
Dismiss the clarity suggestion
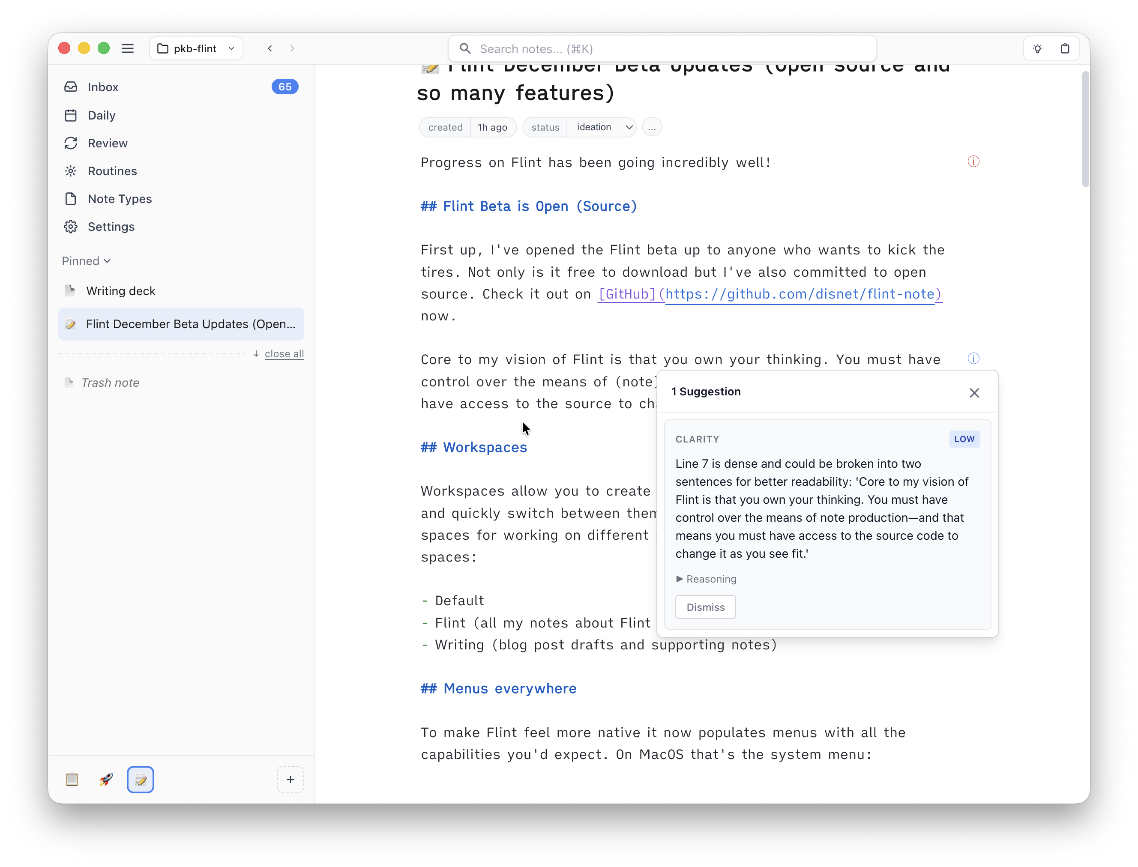(705, 607)
